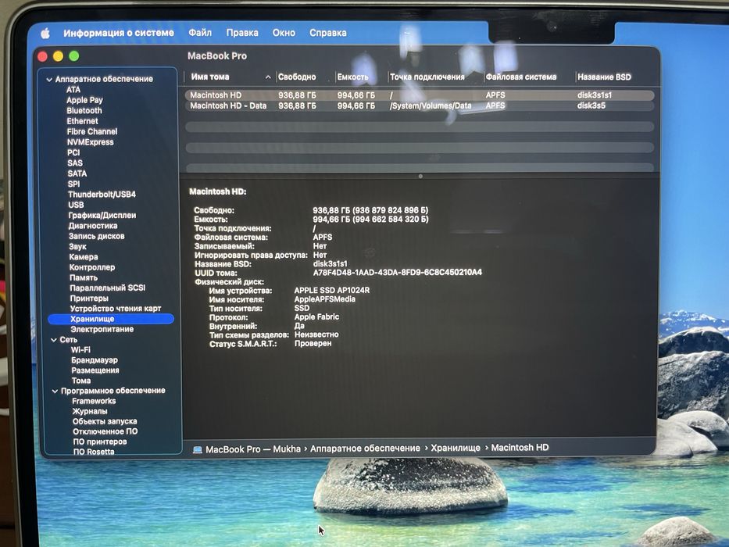Viewport: 729px width, 547px height.
Task: Collapse the Аппаратное обеспечение section
Action: 49,80
